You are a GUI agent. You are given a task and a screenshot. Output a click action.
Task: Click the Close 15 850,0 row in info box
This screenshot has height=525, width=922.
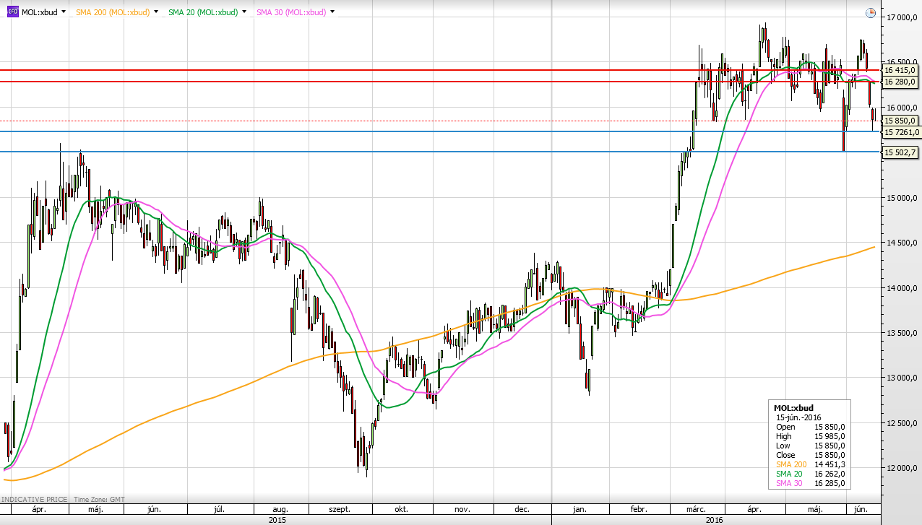[x=810, y=455]
